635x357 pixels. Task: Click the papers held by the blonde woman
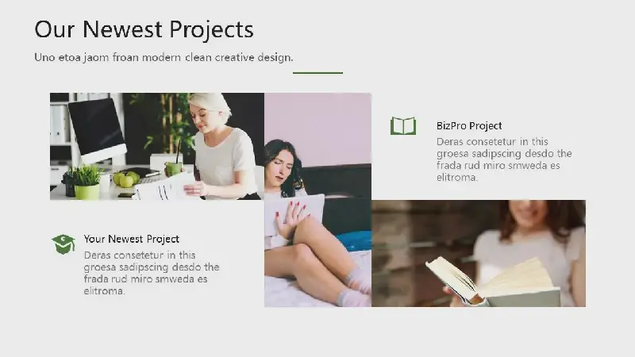(164, 187)
